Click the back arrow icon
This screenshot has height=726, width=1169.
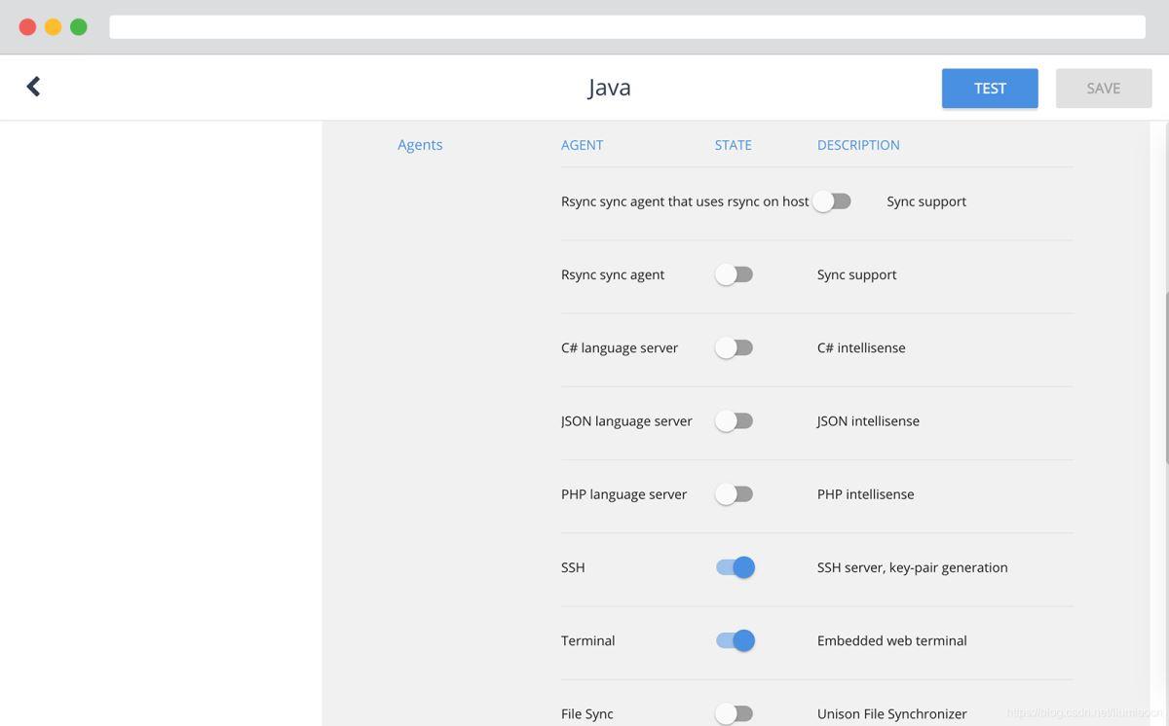point(33,87)
